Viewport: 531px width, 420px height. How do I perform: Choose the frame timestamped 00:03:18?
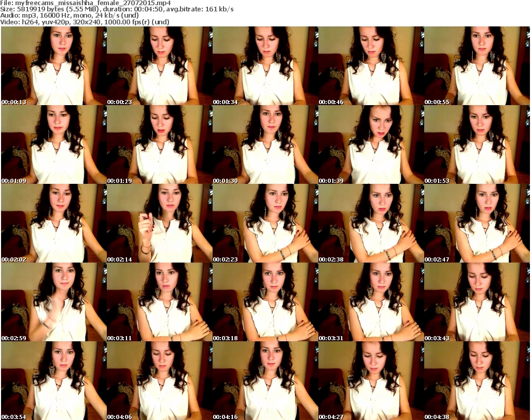click(265, 302)
